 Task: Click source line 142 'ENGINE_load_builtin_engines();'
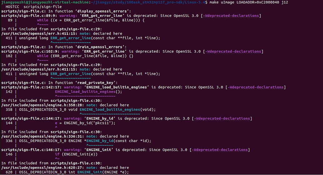pyautogui.click(x=64, y=92)
